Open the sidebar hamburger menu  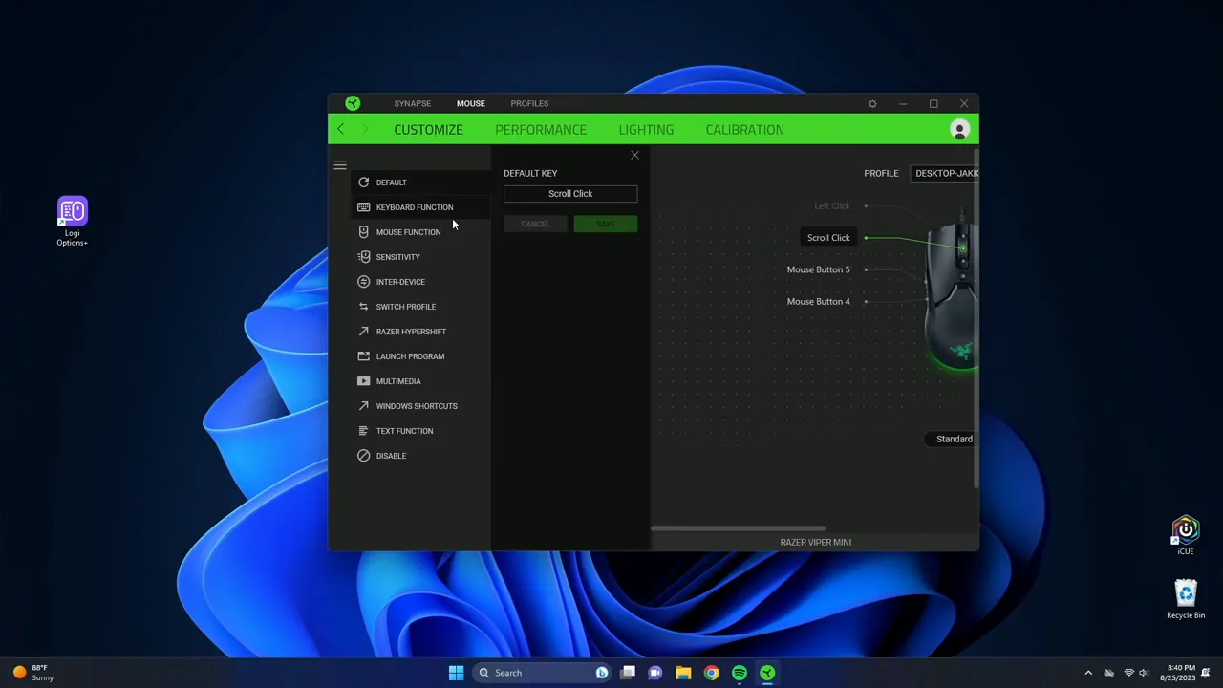click(340, 165)
